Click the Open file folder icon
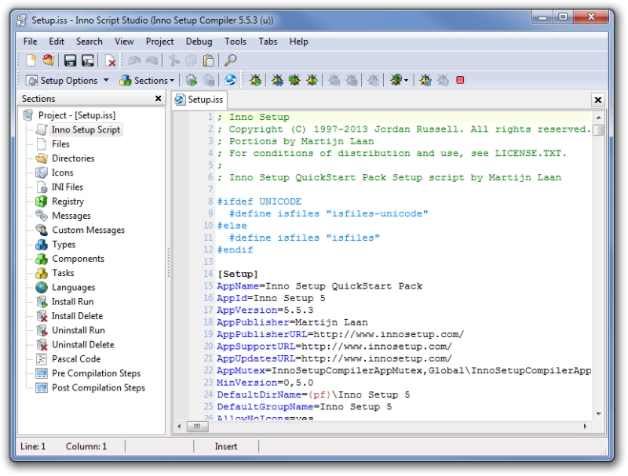This screenshot has height=476, width=628. click(x=49, y=60)
